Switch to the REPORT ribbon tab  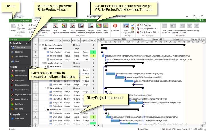click(73, 21)
